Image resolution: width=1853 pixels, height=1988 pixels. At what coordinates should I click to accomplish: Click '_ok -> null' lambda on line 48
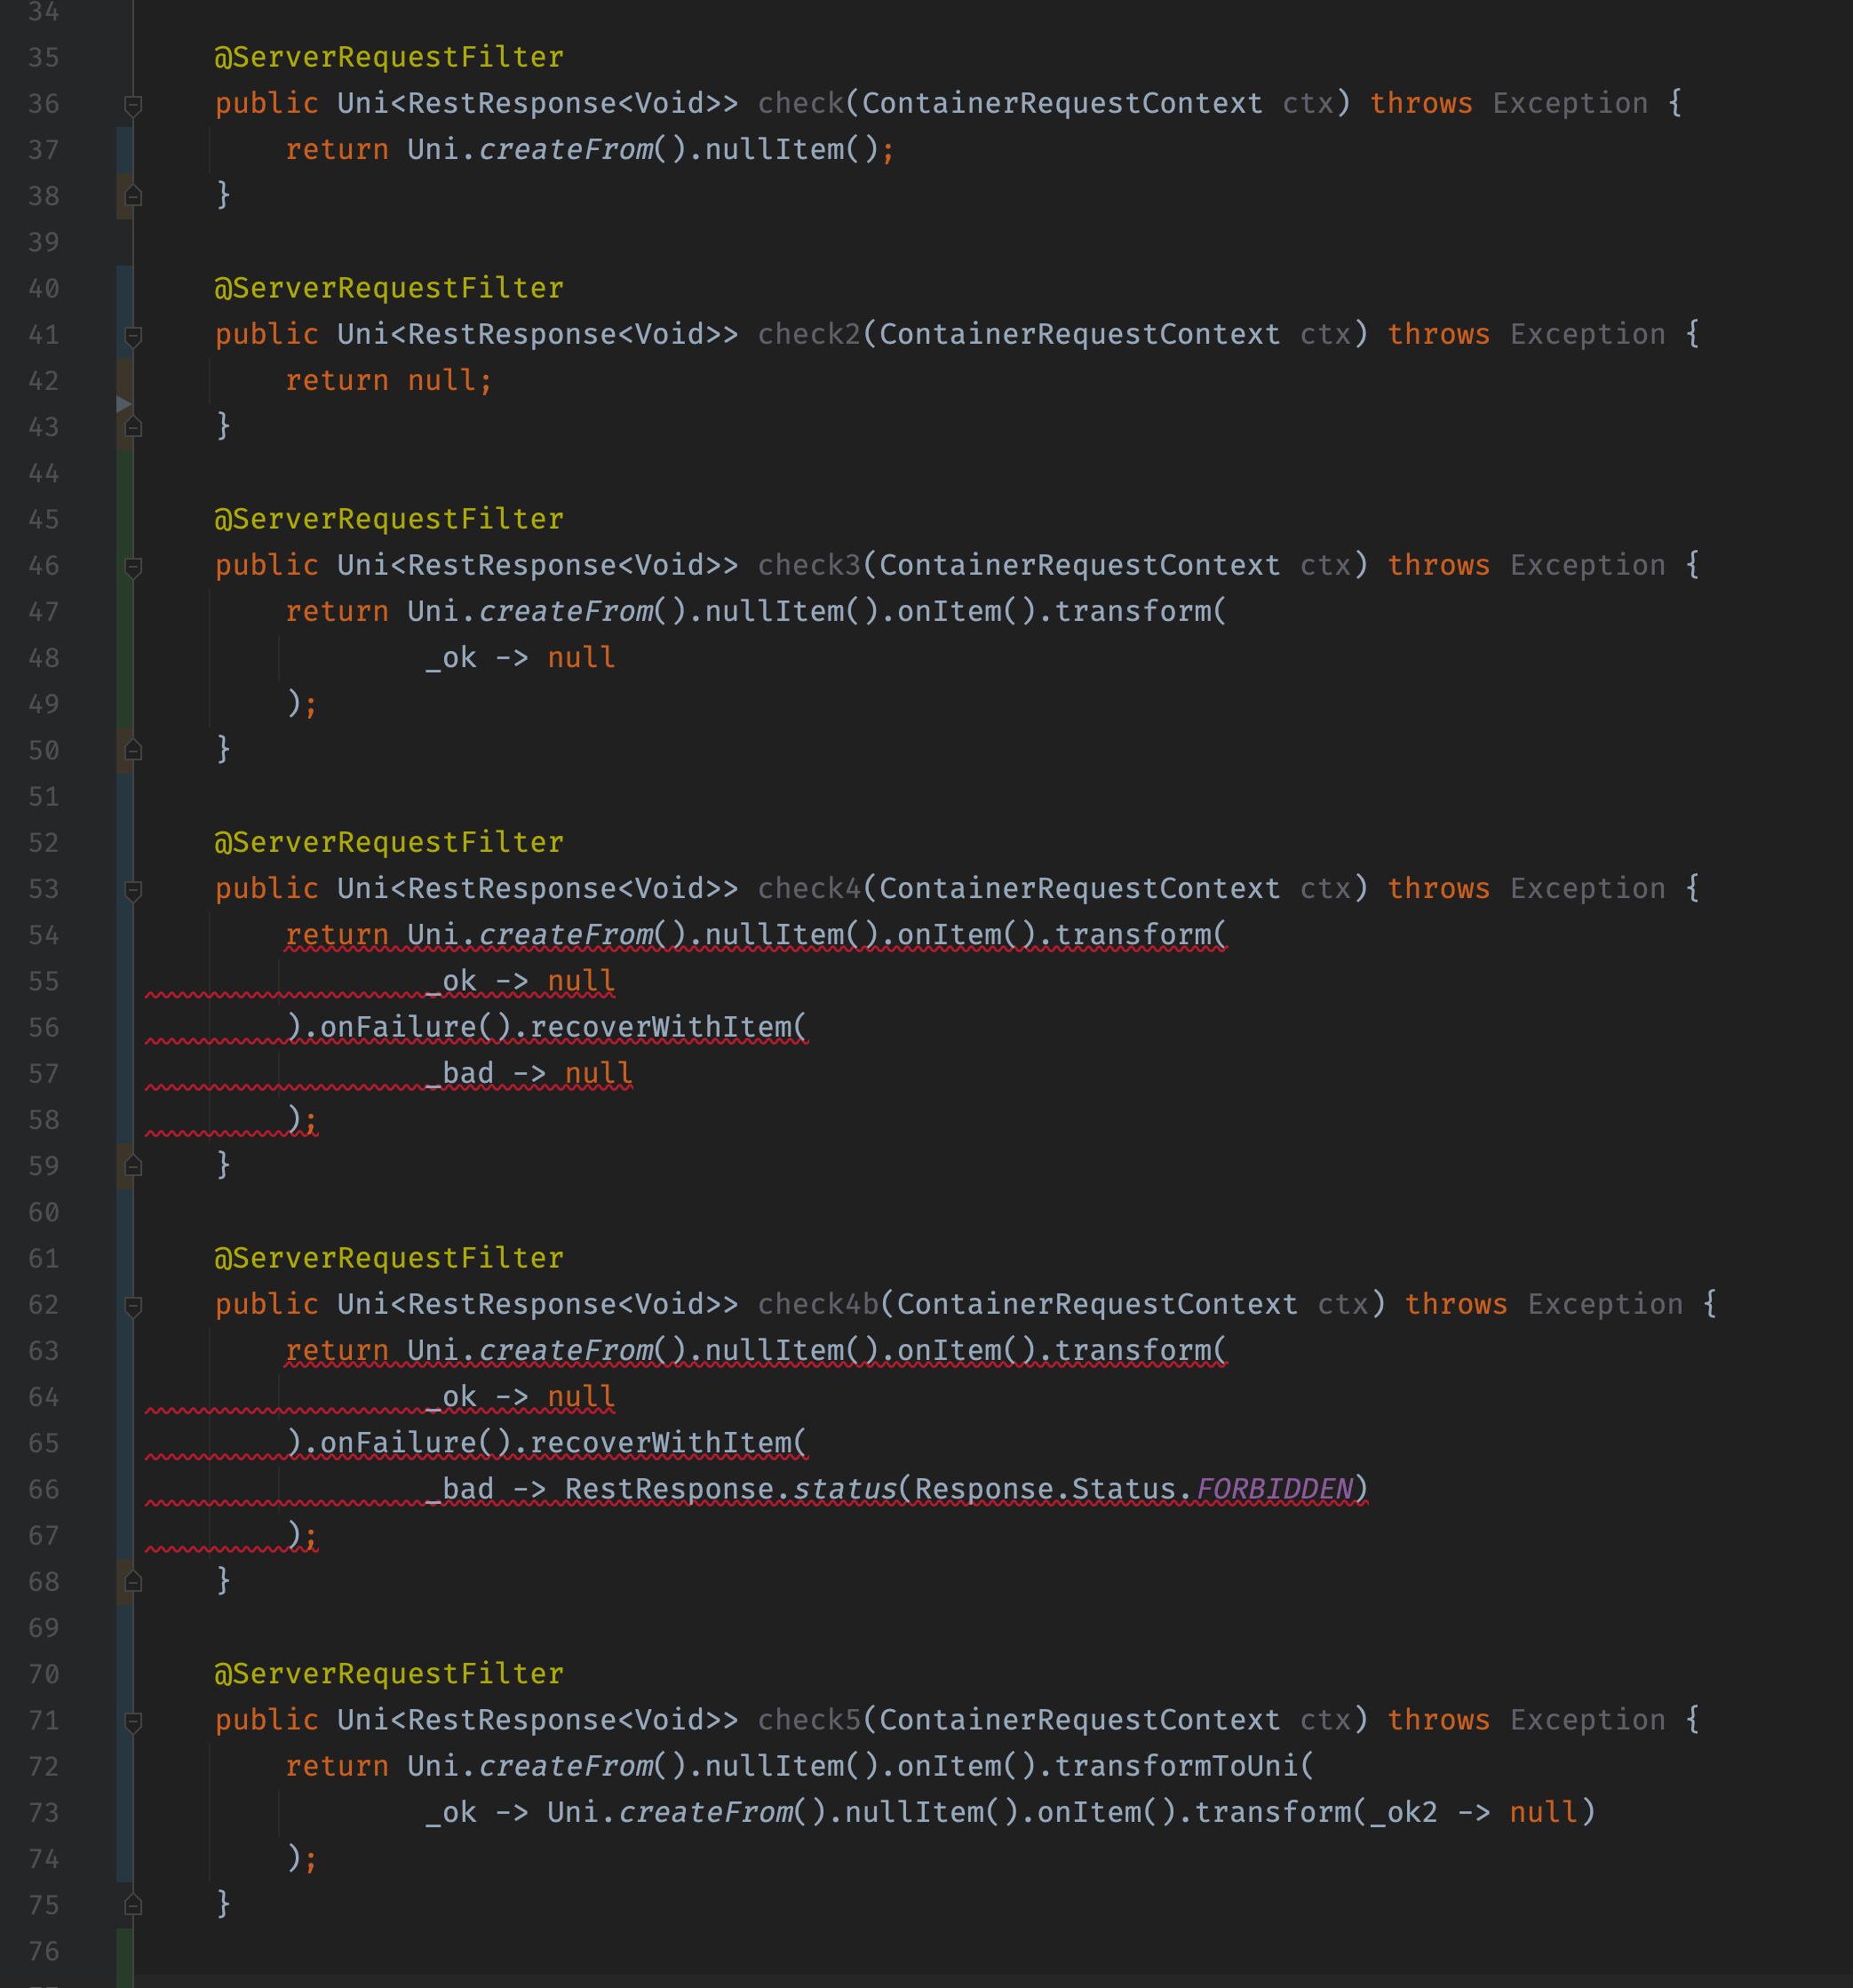pos(520,658)
